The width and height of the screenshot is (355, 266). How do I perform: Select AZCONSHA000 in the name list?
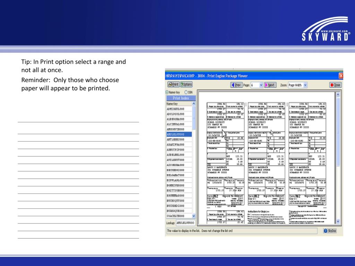179,165
